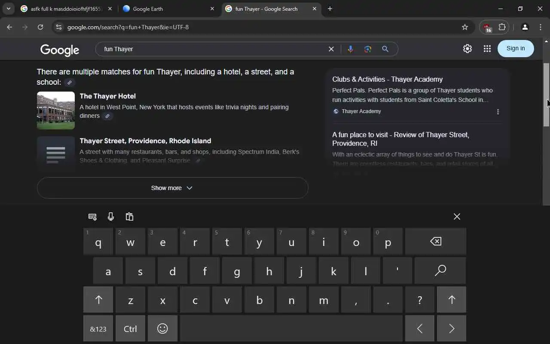Close the 'asfk full k' tab
550x344 pixels.
[x=110, y=9]
